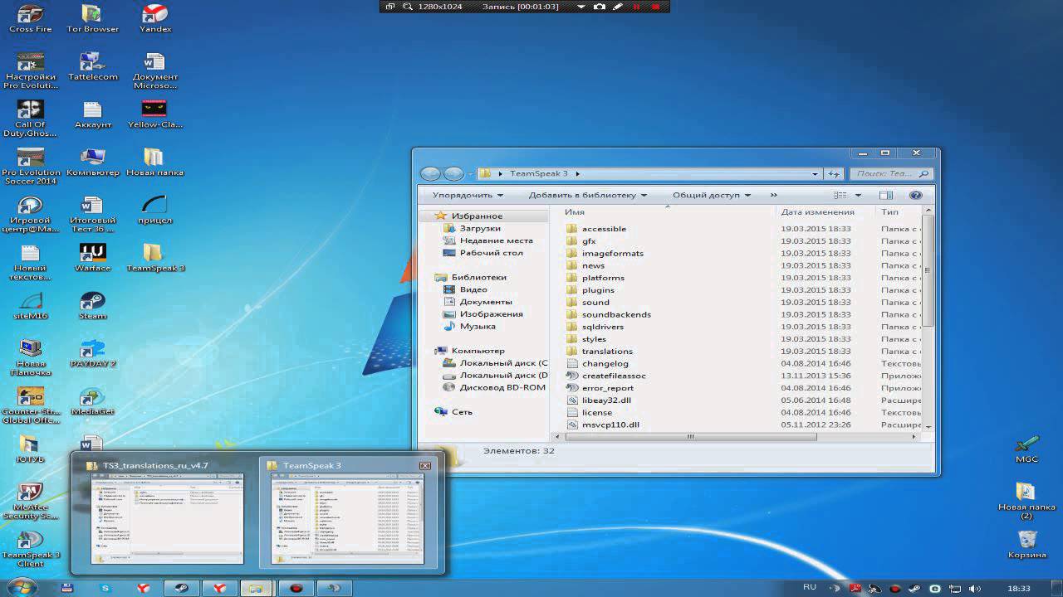
Task: Select the PAYDAY 2 desktop icon
Action: 92,353
